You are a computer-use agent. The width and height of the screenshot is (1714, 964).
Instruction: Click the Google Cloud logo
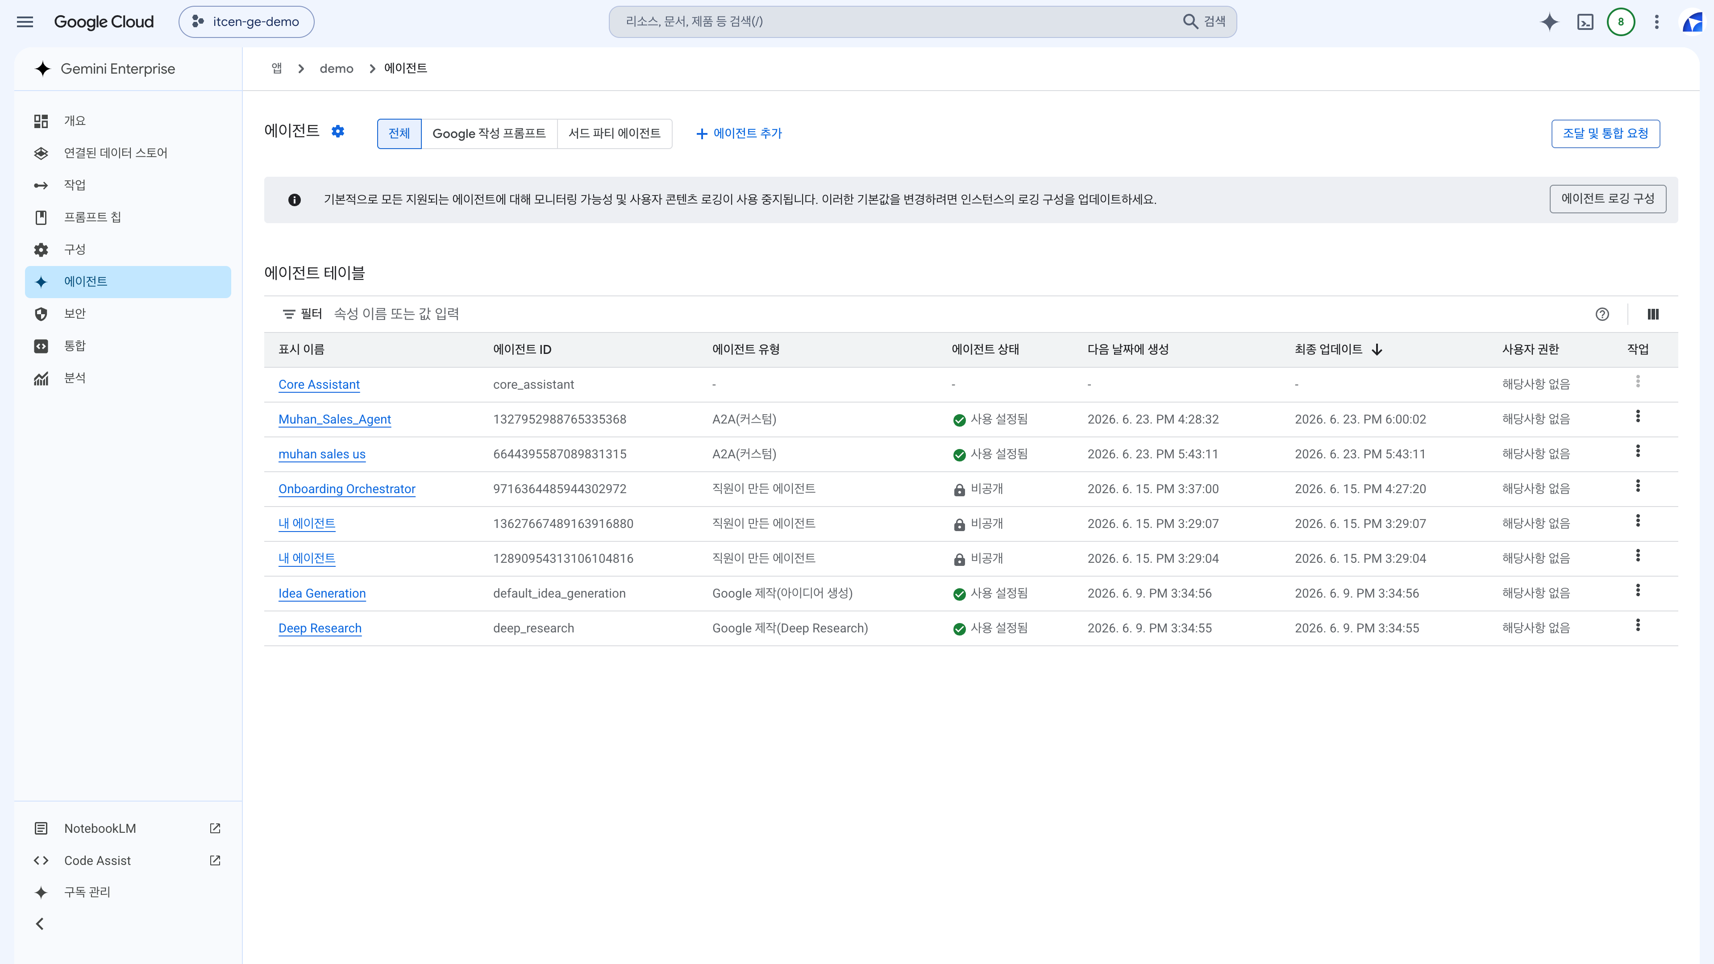104,22
